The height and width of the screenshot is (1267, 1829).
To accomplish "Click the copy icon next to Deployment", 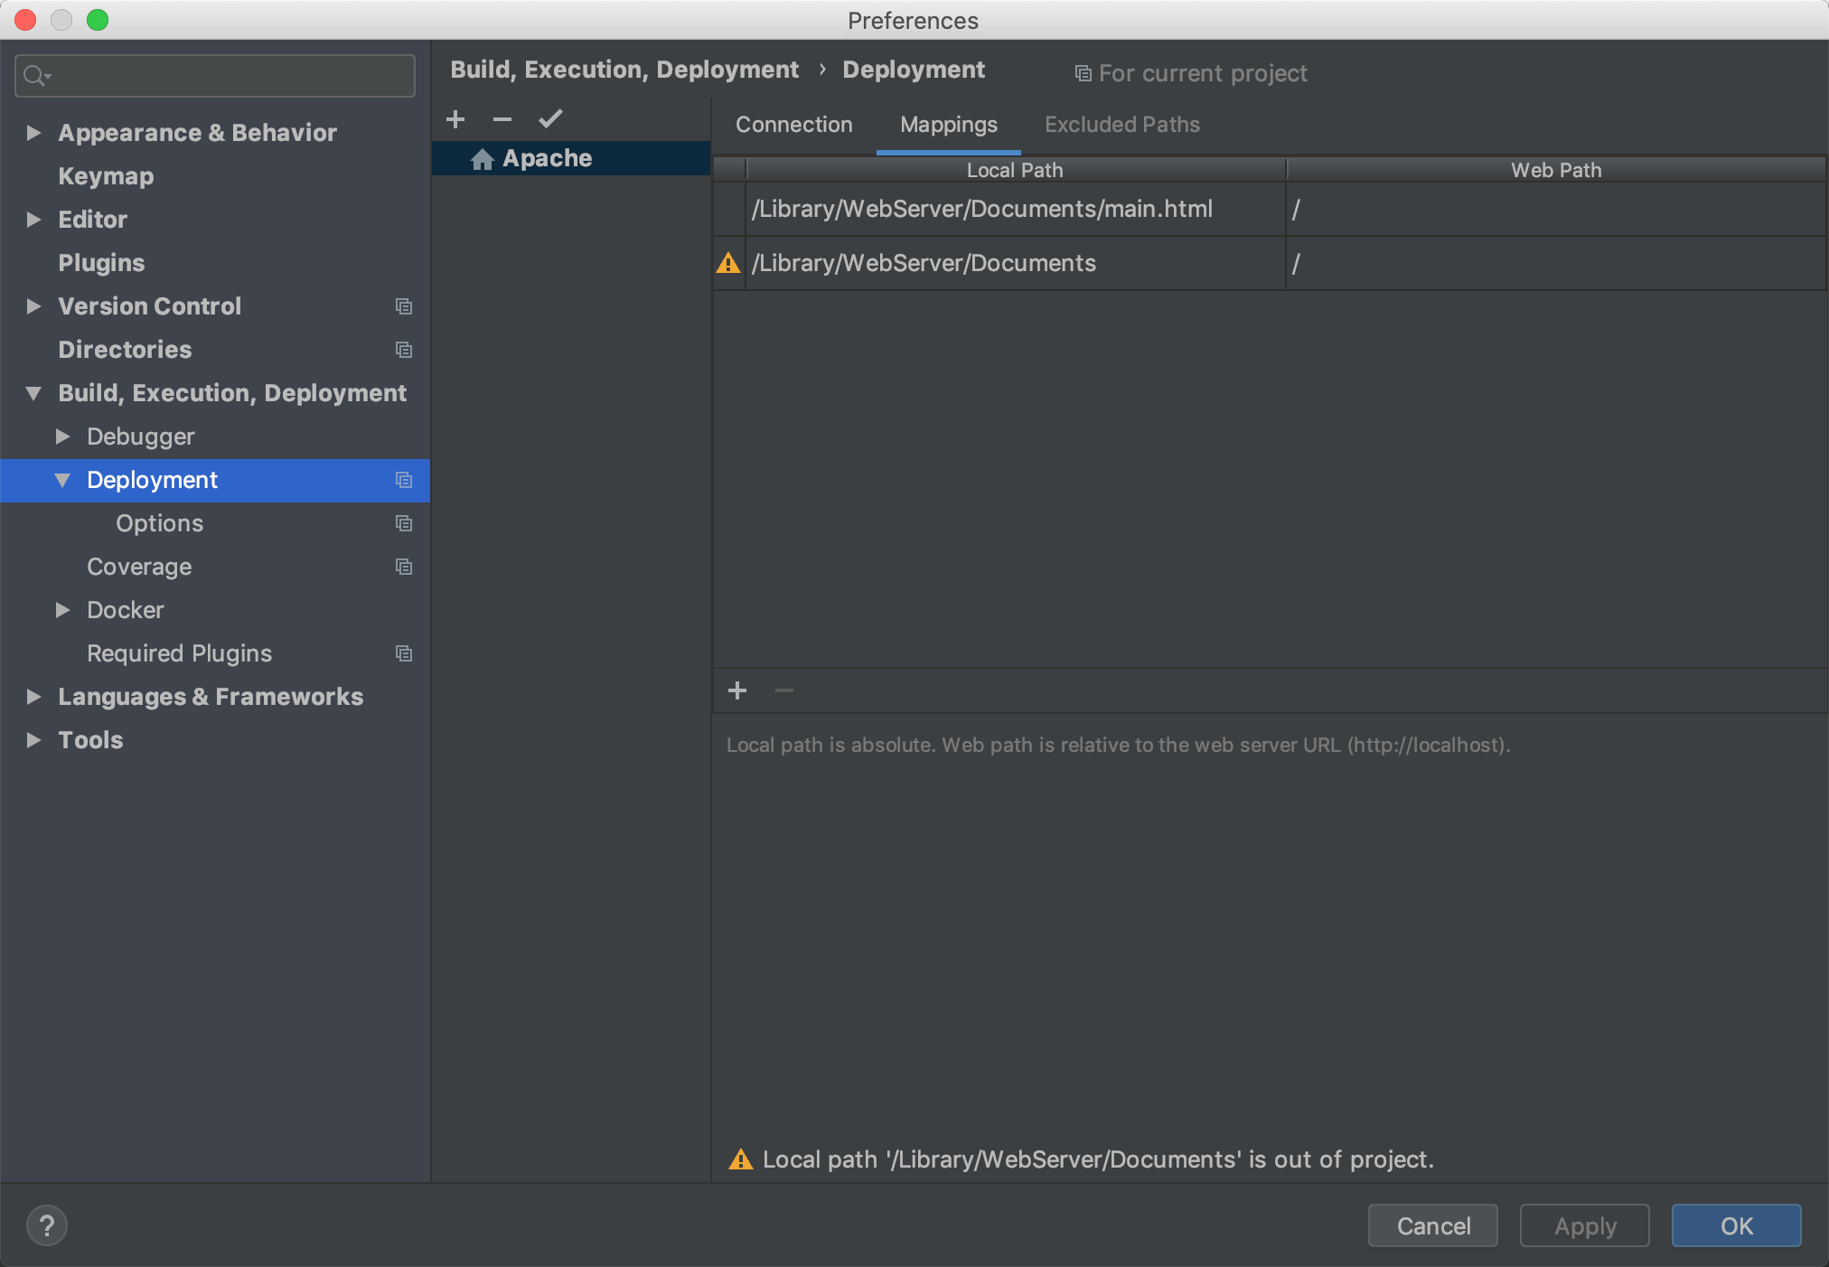I will (404, 480).
